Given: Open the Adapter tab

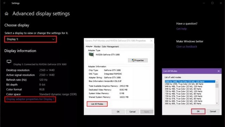Looking at the screenshot, I should 89,46.
